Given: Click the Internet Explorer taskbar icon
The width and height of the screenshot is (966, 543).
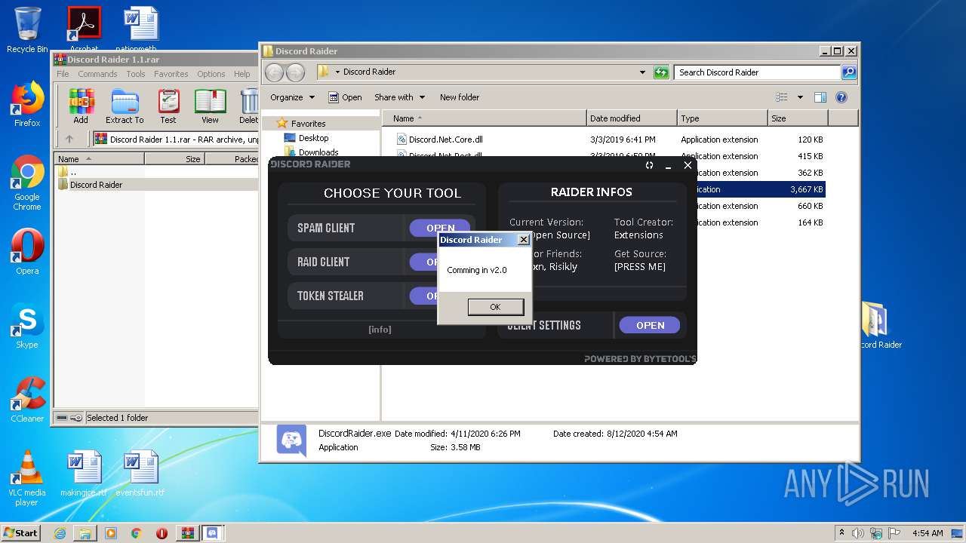Looking at the screenshot, I should [x=60, y=533].
